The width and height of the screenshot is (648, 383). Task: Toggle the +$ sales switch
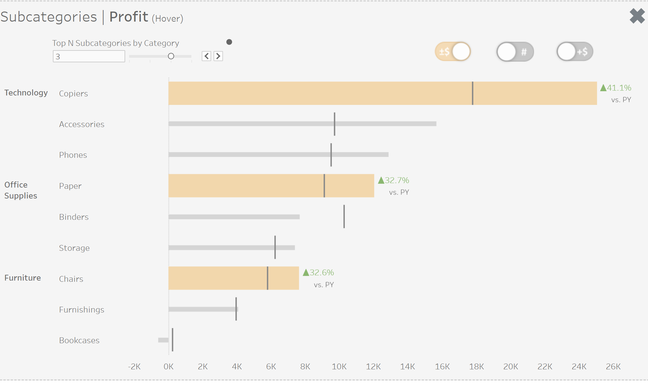[575, 52]
